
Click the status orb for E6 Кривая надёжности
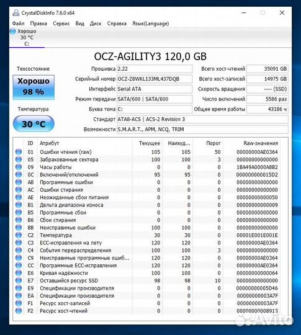[x=19, y=273]
